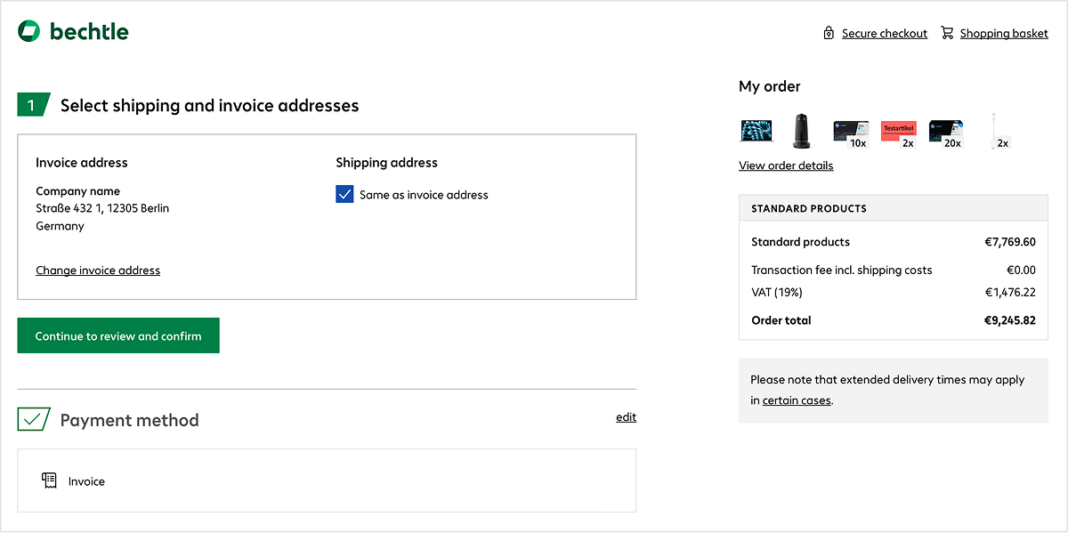Click the green step 1 badge
Viewport: 1068px width, 533px height.
[33, 104]
